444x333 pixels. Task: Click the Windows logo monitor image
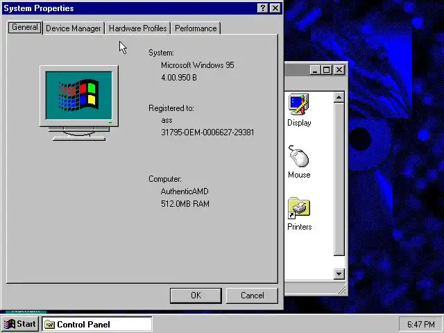79,103
